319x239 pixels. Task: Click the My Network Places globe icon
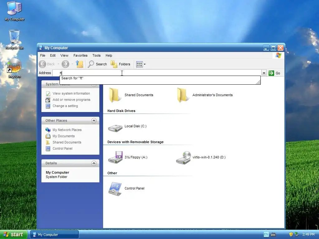click(48, 130)
